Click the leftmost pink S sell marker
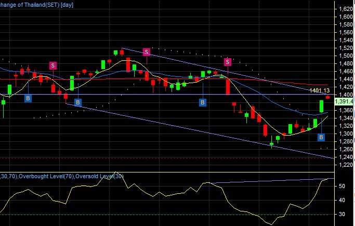 pos(53,65)
